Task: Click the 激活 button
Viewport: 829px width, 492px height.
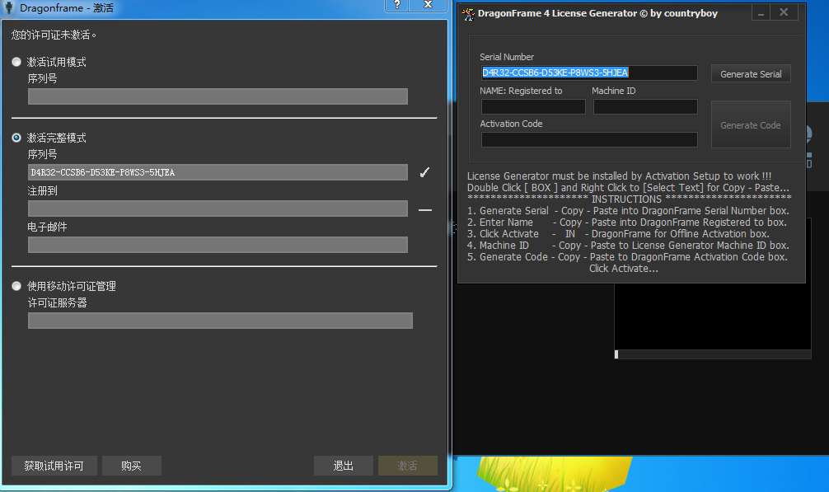Action: tap(408, 466)
